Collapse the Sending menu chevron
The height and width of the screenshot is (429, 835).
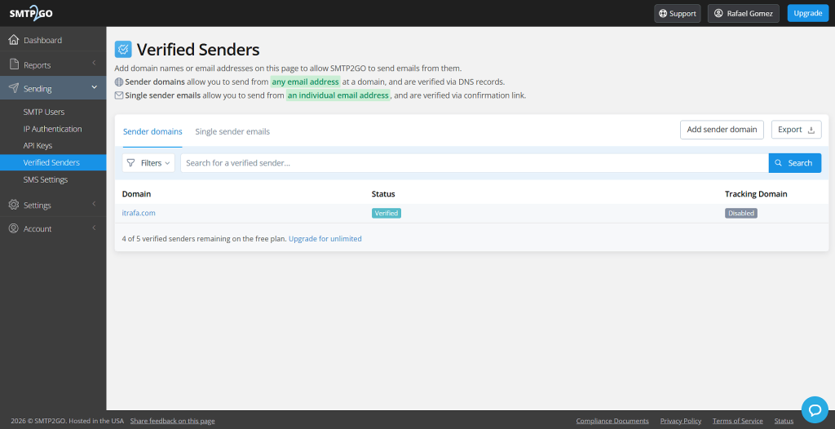coord(95,87)
